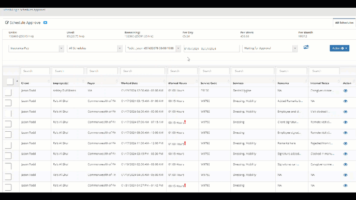Open the client selector showing Todd, Jason
This screenshot has height=200, width=356.
(153, 48)
